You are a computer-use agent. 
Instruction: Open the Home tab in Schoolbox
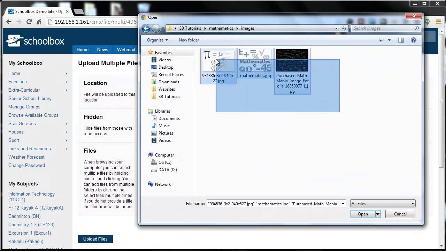point(83,50)
